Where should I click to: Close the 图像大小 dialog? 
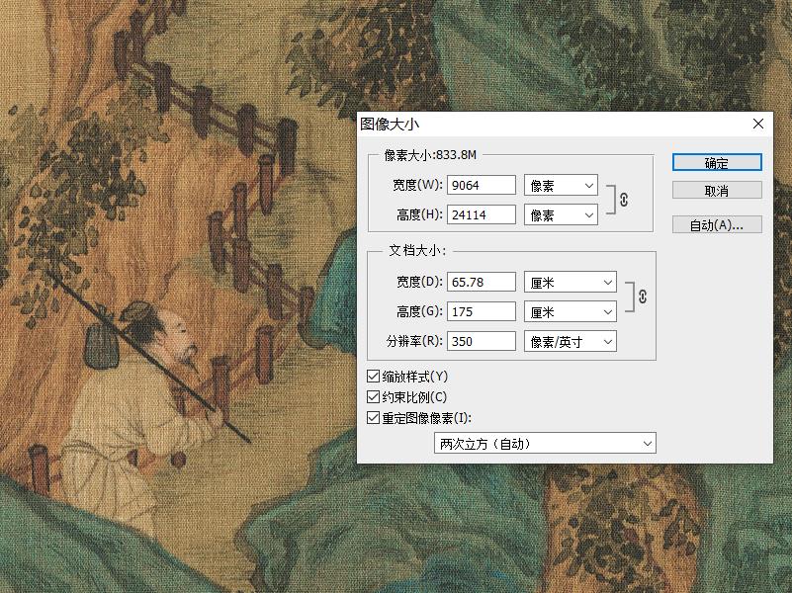[x=757, y=124]
